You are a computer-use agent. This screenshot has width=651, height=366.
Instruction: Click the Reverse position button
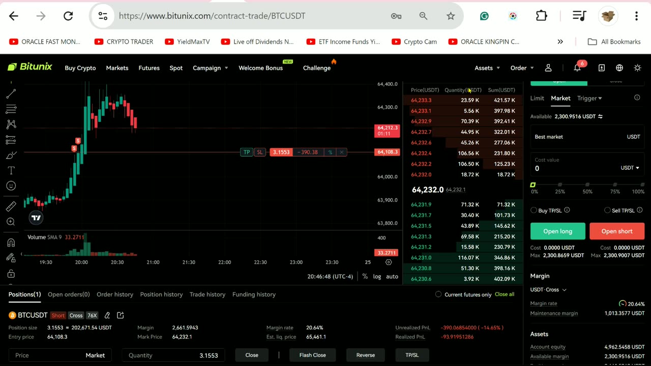[x=366, y=355]
